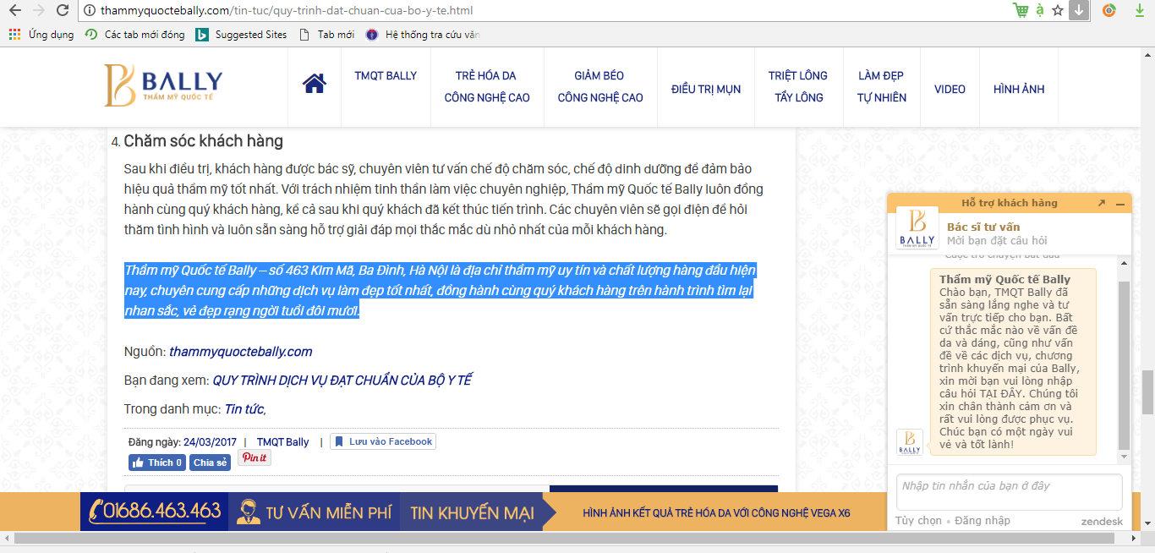
Task: Open the GIẢM BÉO CÔNG NGHỆ CAO menu
Action: point(600,86)
